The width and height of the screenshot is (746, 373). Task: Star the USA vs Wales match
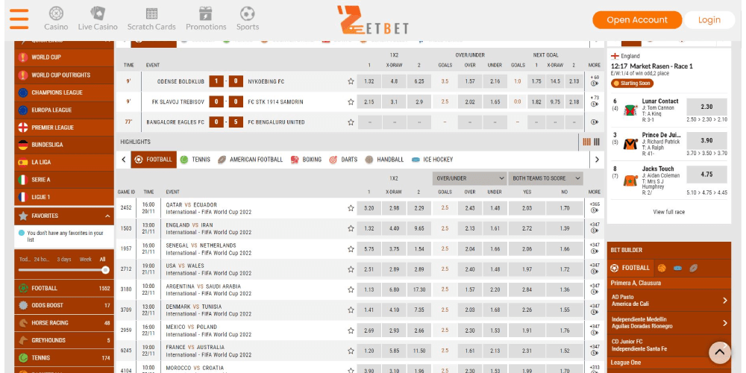point(351,269)
